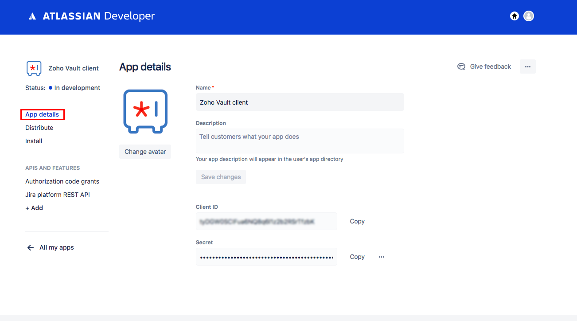Open Authorization code grants
The height and width of the screenshot is (321, 577).
(x=62, y=181)
